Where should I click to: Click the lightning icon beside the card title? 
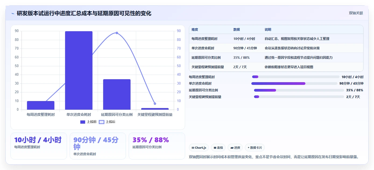13,13
